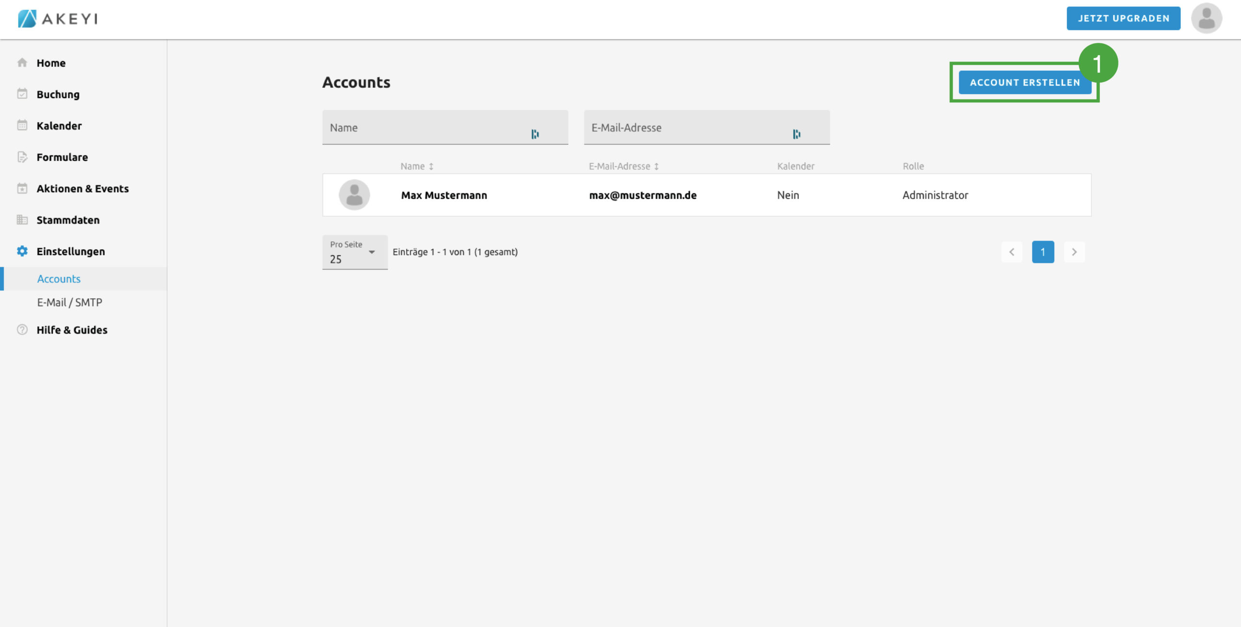
Task: Go to next page with right chevron
Action: coord(1074,252)
